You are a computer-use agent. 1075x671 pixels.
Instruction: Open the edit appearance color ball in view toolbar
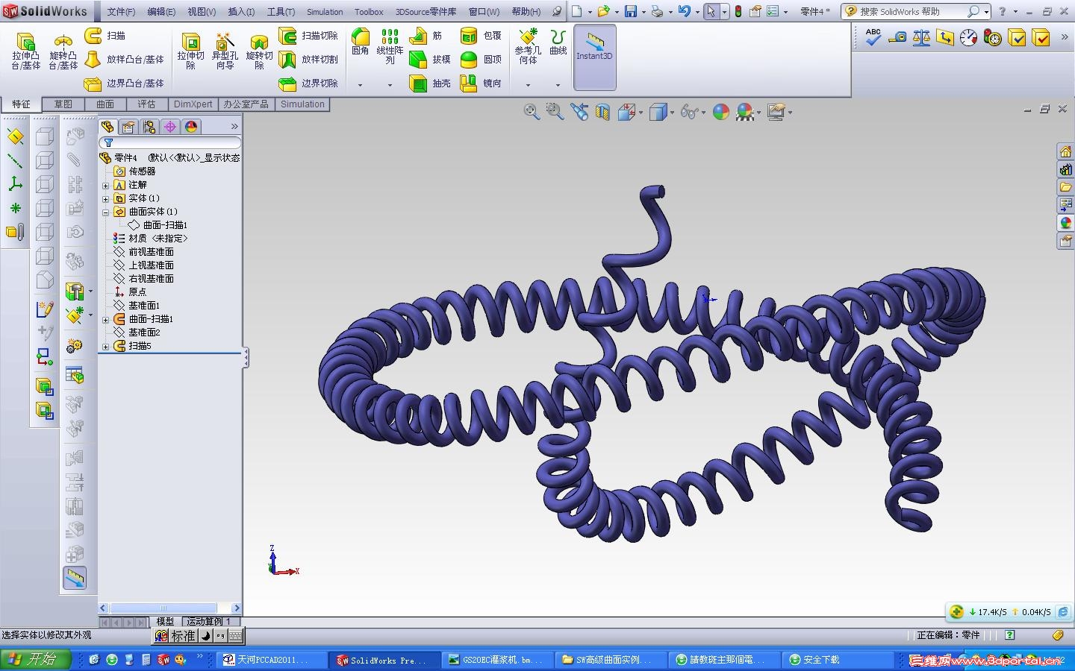tap(720, 112)
